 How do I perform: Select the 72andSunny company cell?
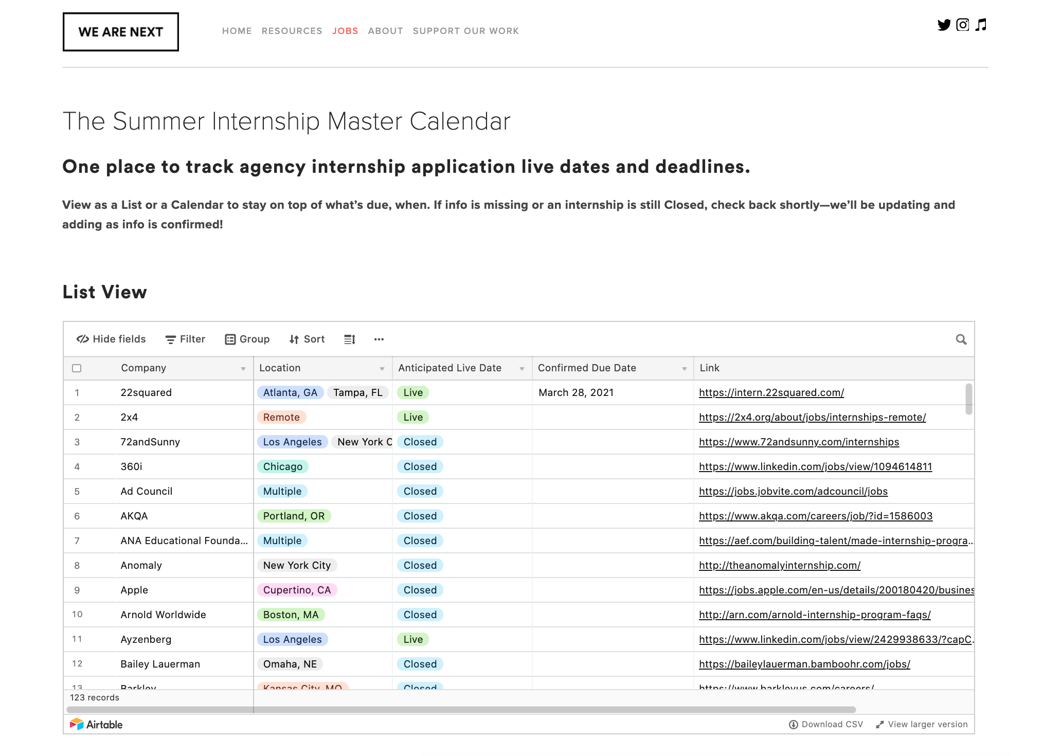(x=184, y=442)
